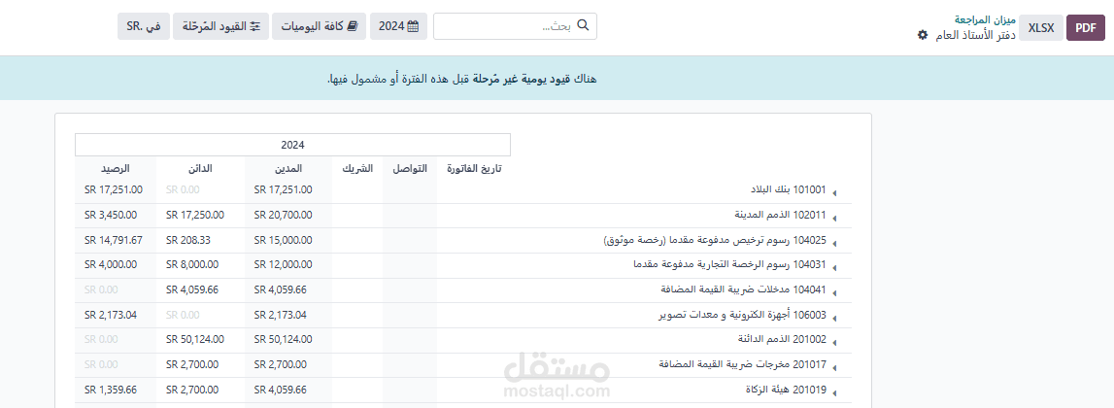
Task: Click debit value SR 50,124.00
Action: pos(283,339)
